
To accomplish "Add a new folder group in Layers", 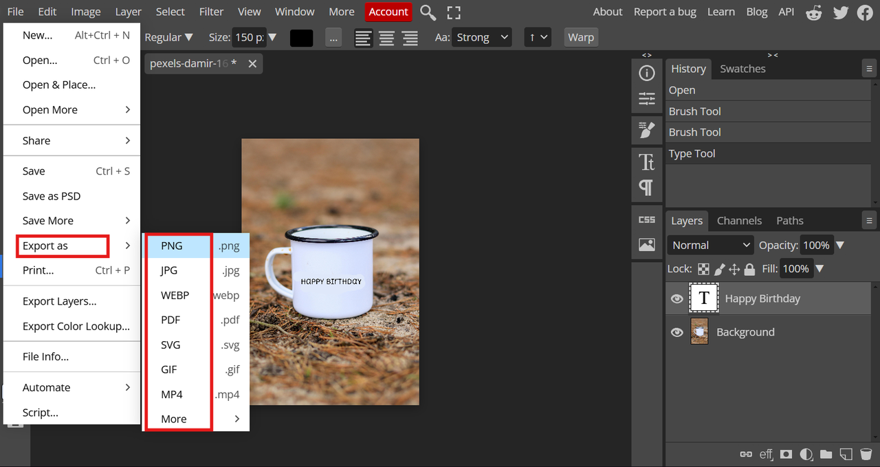I will (x=826, y=454).
